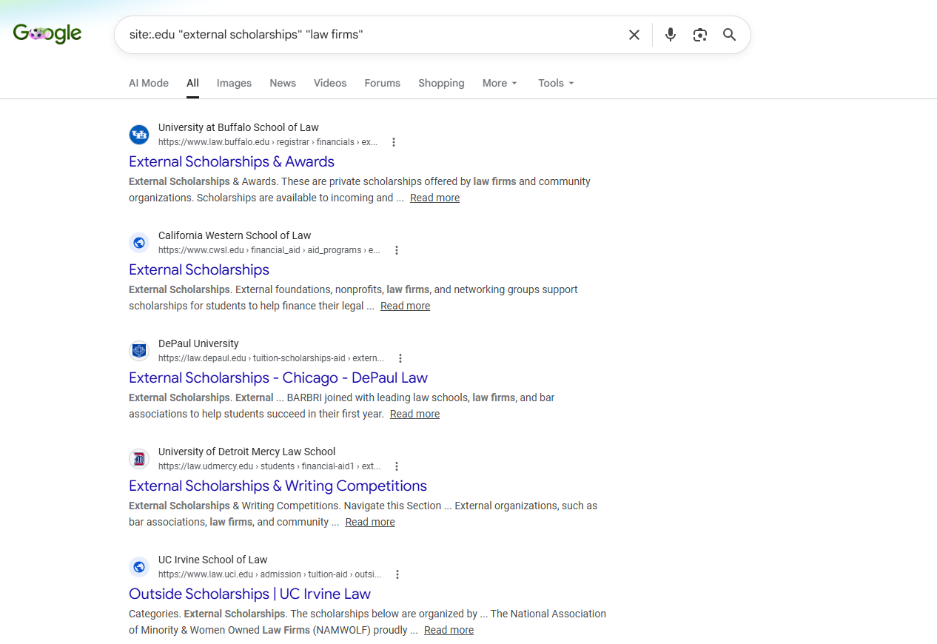Click the www.cwsl.edu URL breadcrumb

pos(269,250)
